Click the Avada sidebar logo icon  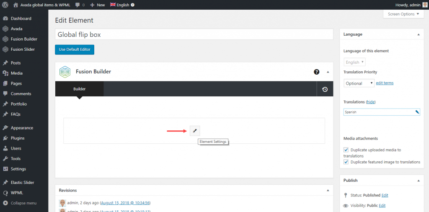5,29
